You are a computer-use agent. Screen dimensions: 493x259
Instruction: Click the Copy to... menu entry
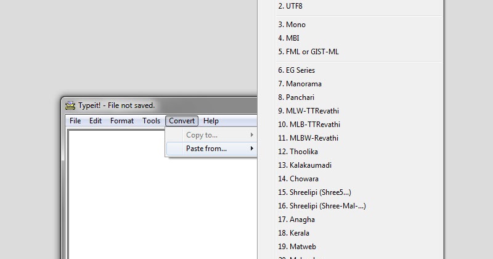click(x=211, y=135)
